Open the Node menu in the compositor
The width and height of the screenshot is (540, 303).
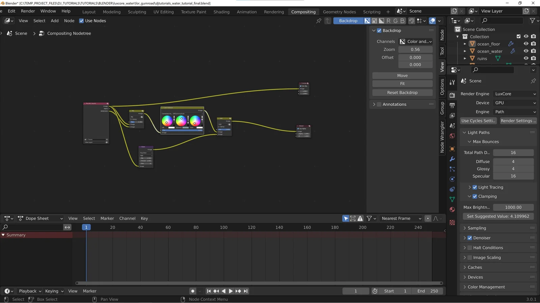click(69, 21)
